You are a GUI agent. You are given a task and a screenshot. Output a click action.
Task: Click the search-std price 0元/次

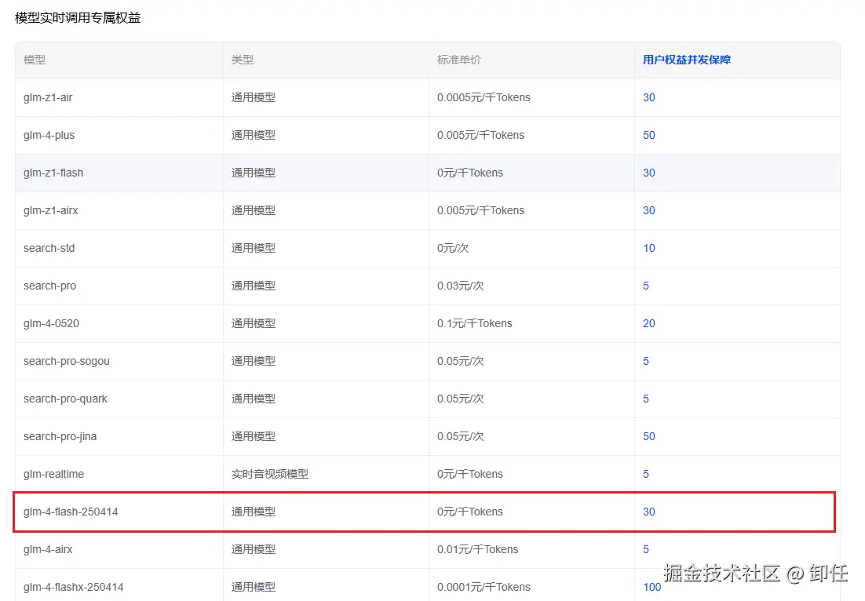click(453, 248)
